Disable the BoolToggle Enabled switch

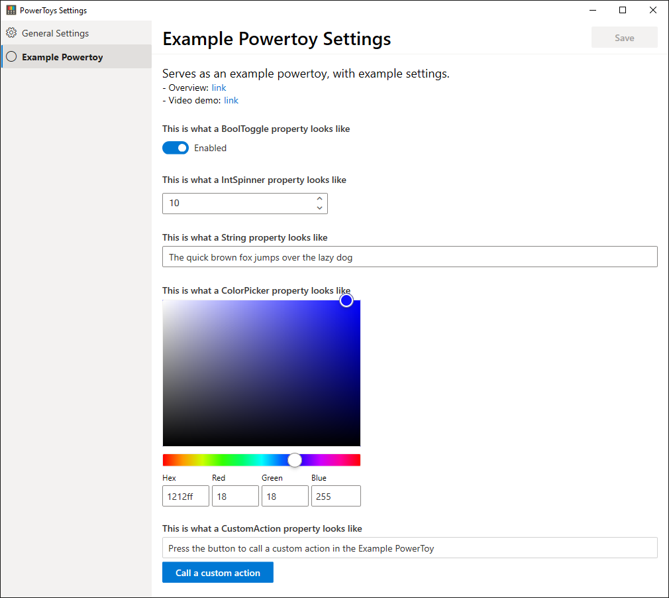click(175, 147)
